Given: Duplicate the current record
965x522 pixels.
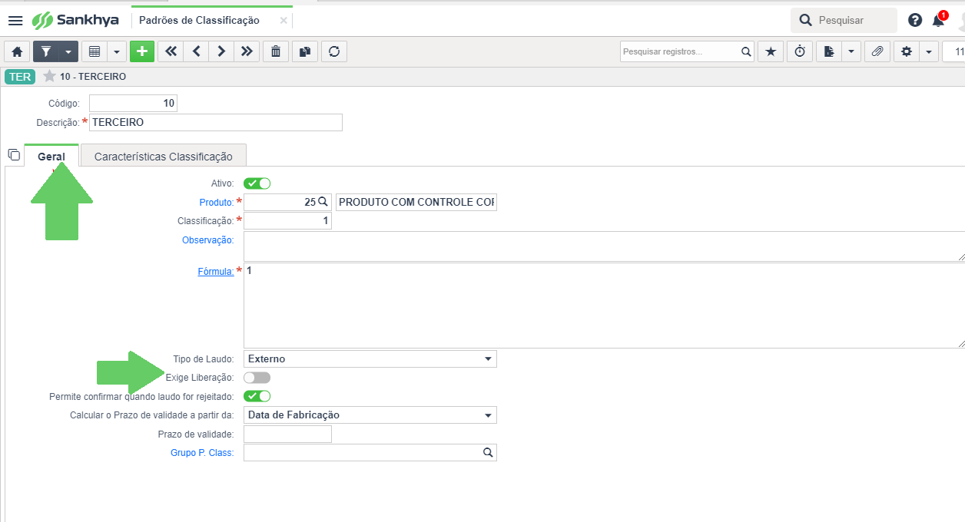Looking at the screenshot, I should 305,51.
